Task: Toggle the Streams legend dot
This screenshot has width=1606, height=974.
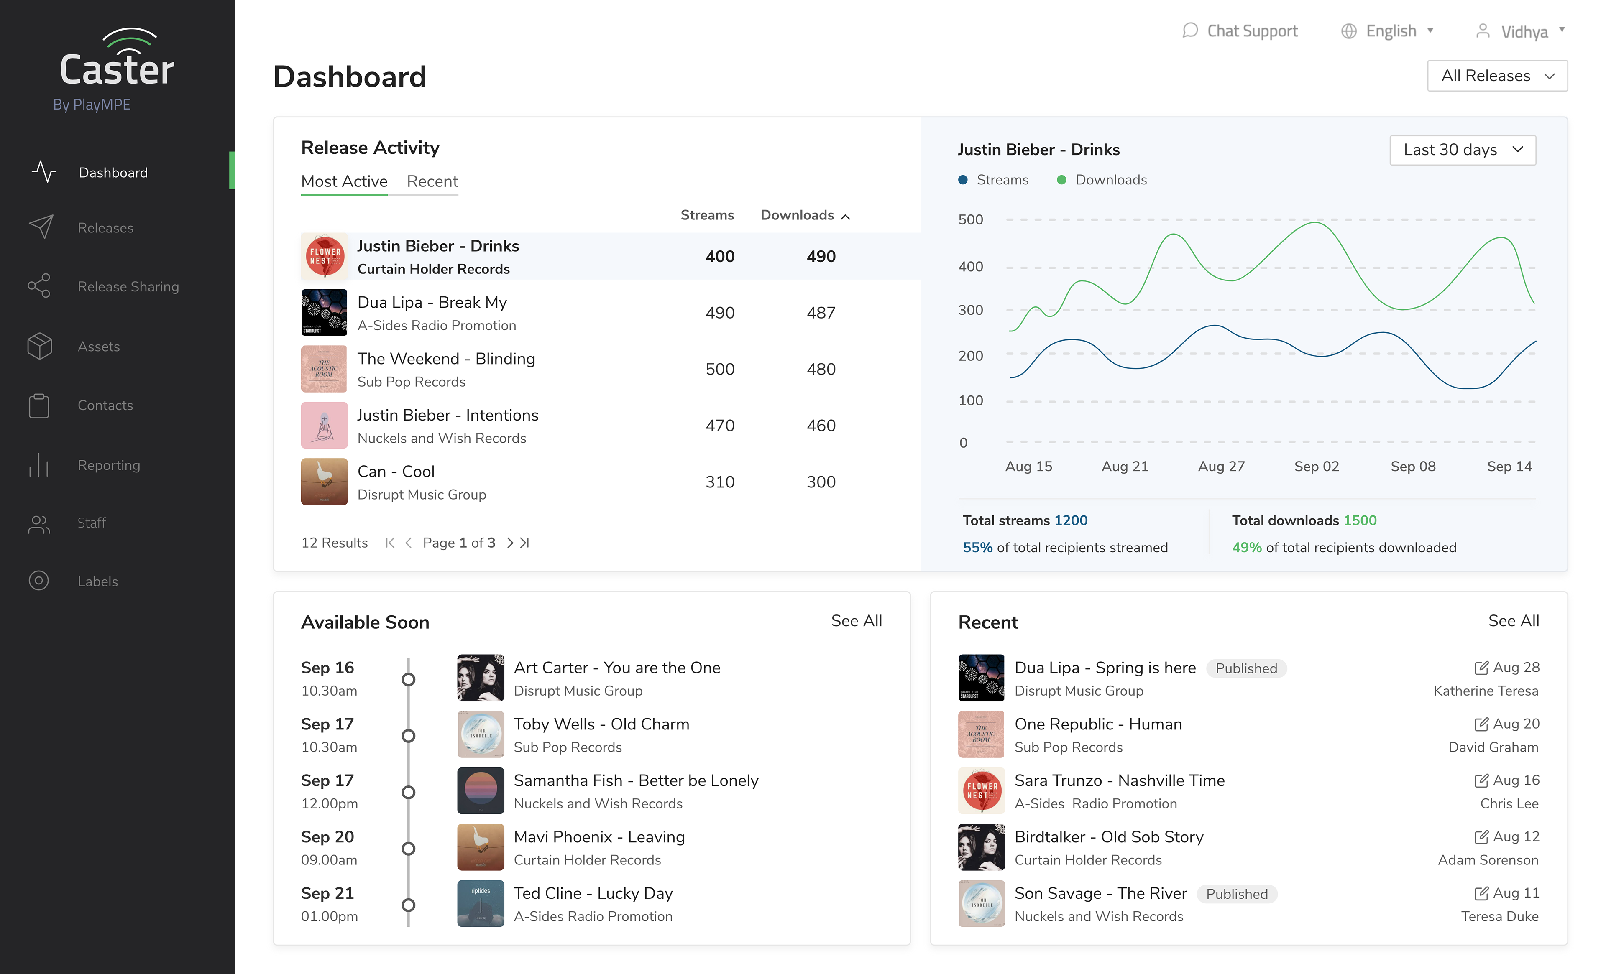Action: [963, 180]
